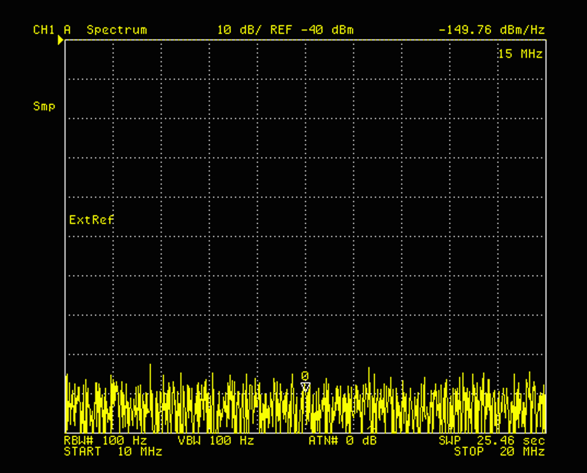This screenshot has width=587, height=473.
Task: Click the 'SWP 25.46 sec' sweep time
Action: tap(492, 440)
